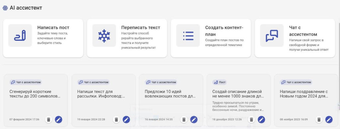The width and height of the screenshot is (340, 129).
Task: Click the pen icon on Написать пост card
Action: click(x=20, y=35)
